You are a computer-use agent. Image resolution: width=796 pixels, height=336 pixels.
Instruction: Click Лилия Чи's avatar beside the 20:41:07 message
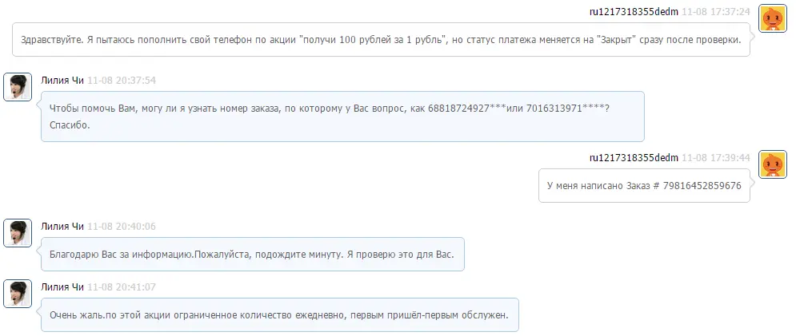click(18, 294)
